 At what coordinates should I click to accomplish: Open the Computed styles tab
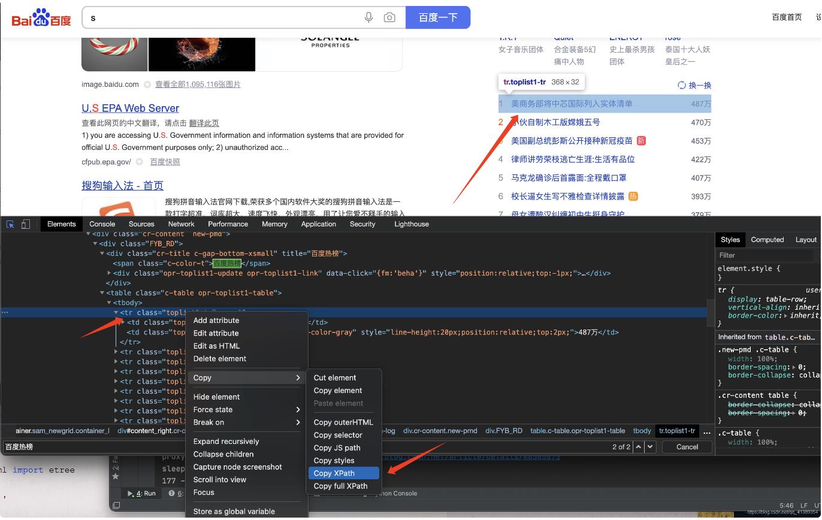point(767,240)
